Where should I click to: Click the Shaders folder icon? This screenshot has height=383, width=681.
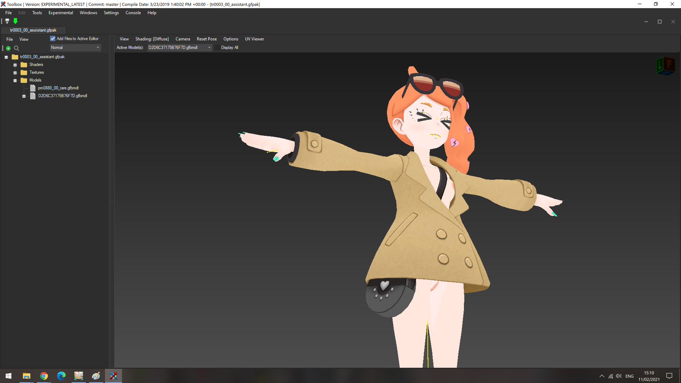pyautogui.click(x=24, y=65)
